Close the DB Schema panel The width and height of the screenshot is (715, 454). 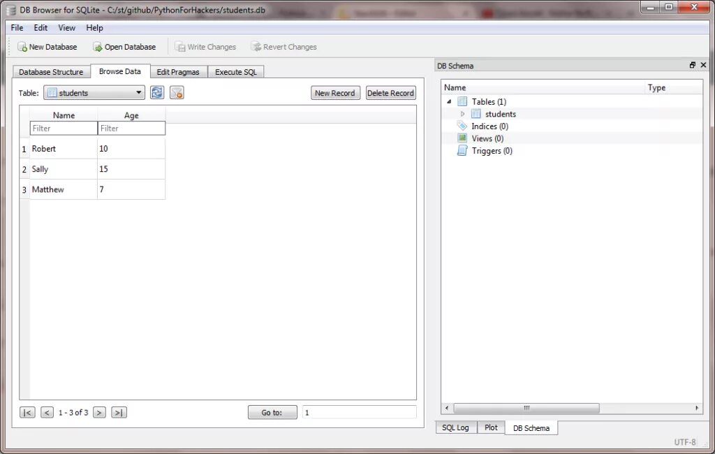704,65
